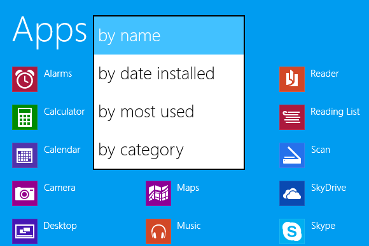The height and width of the screenshot is (246, 369).
Task: Click the 'Reading List' label
Action: [335, 112]
